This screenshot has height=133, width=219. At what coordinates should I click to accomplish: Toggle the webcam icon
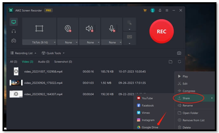[68, 28]
